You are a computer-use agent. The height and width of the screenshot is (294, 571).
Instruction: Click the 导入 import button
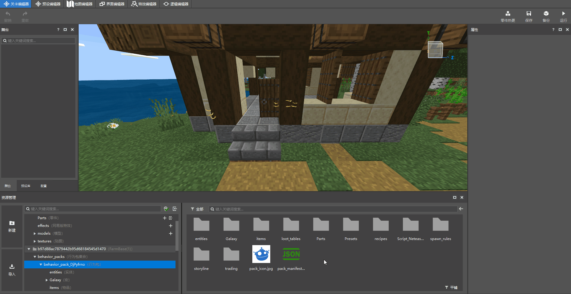[x=12, y=270]
